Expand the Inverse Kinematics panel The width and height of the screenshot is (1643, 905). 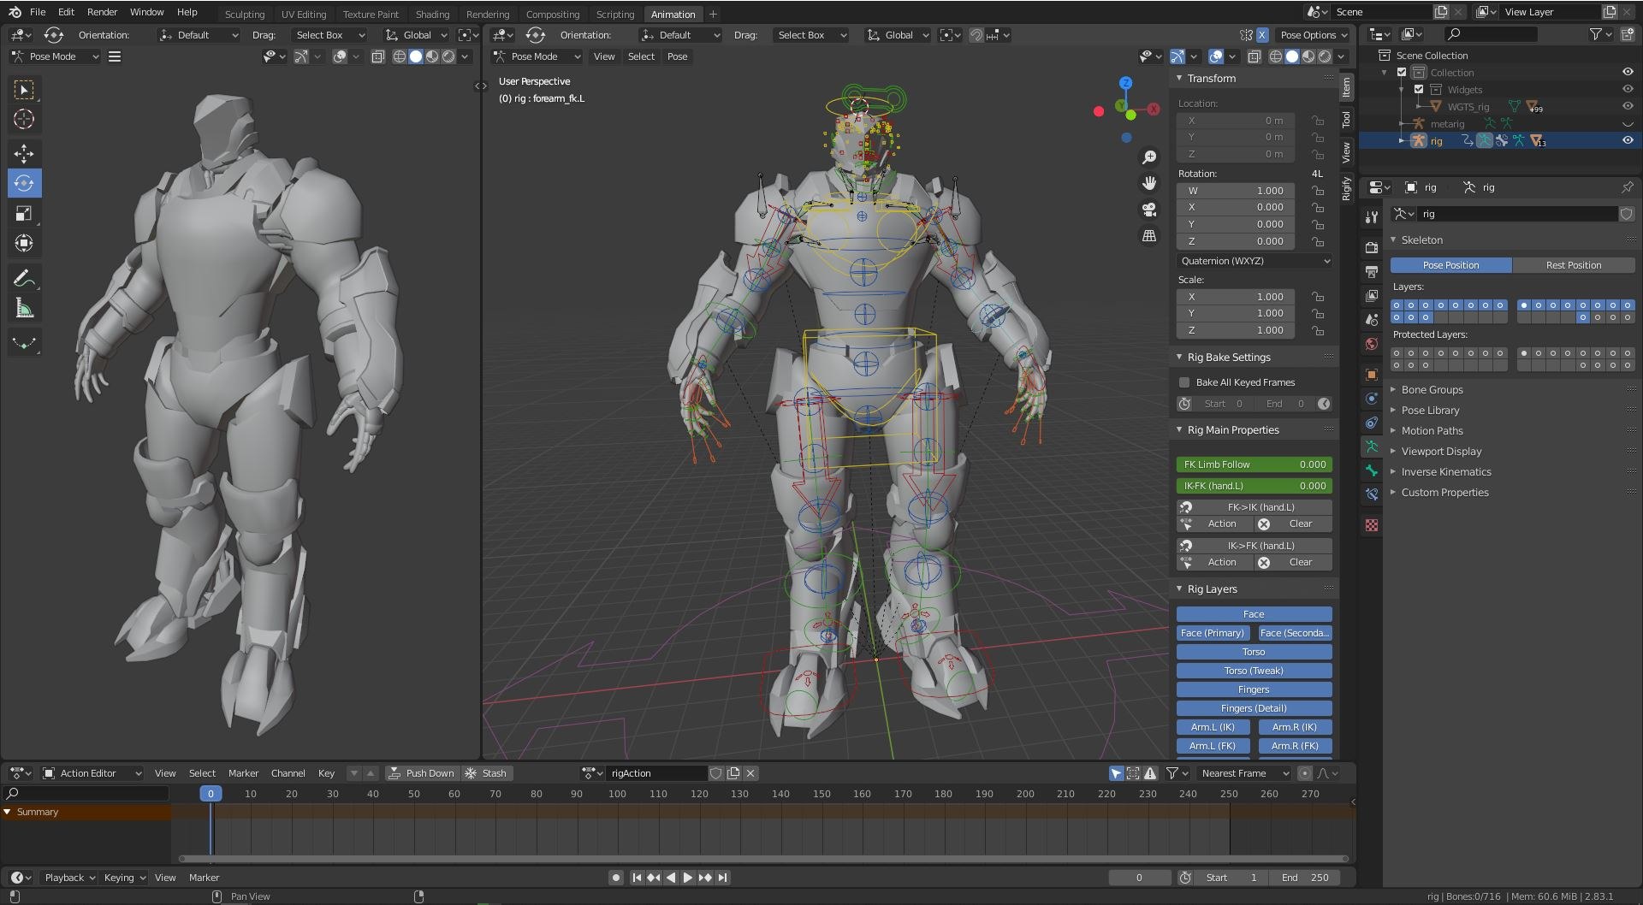[1446, 472]
